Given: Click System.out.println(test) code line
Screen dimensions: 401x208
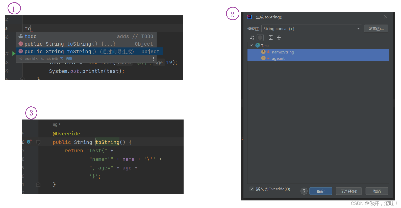Looking at the screenshot, I should (x=87, y=71).
